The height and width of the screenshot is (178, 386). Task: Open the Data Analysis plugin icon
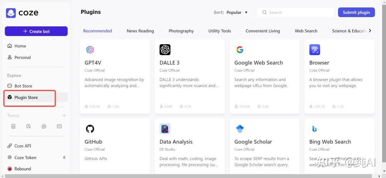coord(165,129)
